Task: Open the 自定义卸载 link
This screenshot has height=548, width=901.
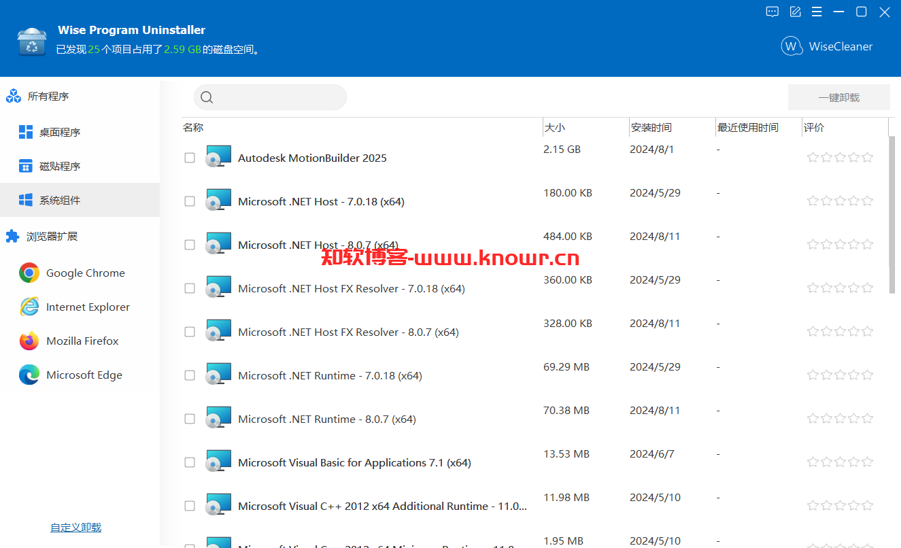Action: tap(76, 528)
